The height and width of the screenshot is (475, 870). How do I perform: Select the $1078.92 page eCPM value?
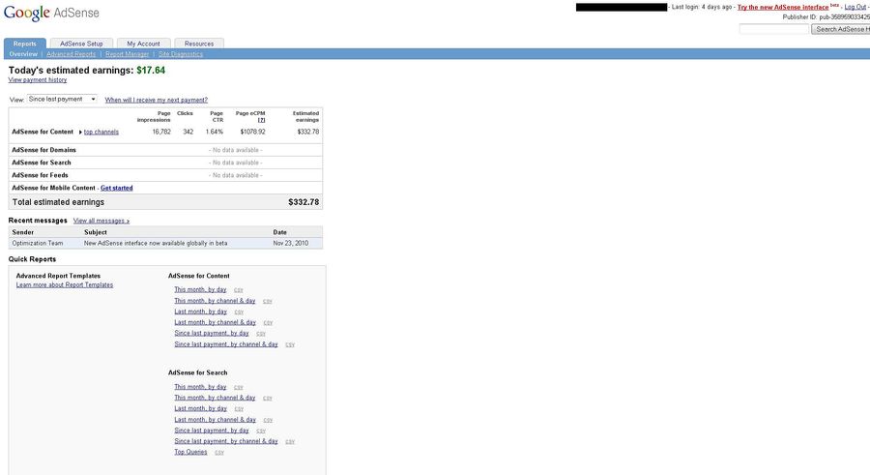(252, 133)
